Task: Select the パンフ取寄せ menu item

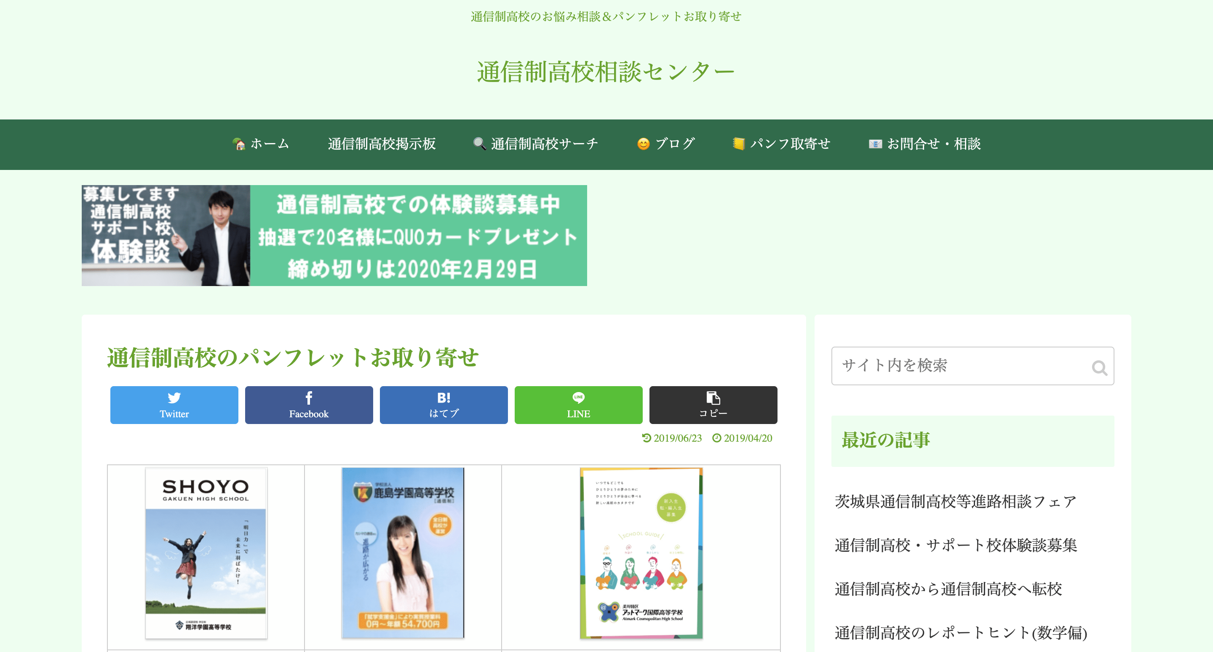Action: pyautogui.click(x=781, y=144)
